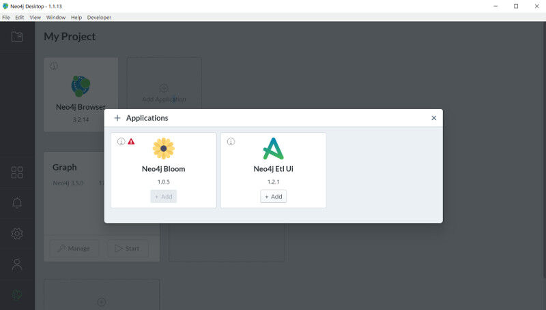Start the Graph database
The width and height of the screenshot is (546, 310).
click(128, 248)
